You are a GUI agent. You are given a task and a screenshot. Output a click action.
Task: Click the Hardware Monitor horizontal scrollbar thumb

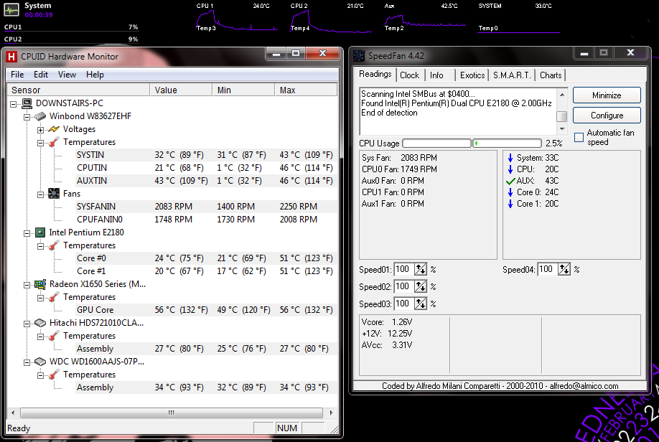click(x=171, y=413)
